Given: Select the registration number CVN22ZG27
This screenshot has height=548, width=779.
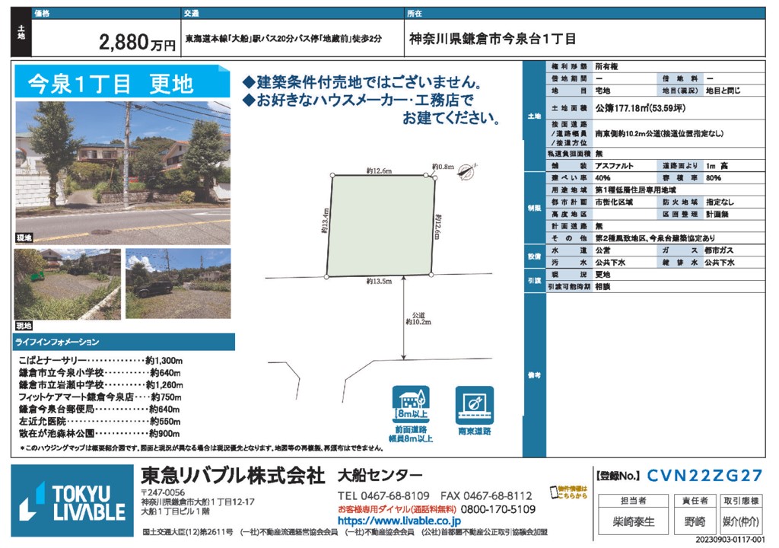Looking at the screenshot, I should coord(704,476).
